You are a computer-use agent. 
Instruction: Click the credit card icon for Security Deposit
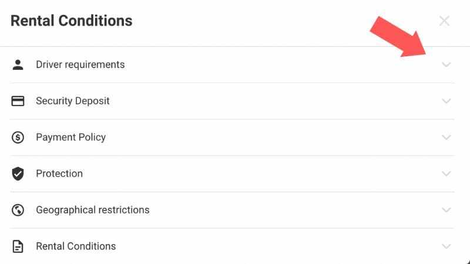click(x=18, y=101)
